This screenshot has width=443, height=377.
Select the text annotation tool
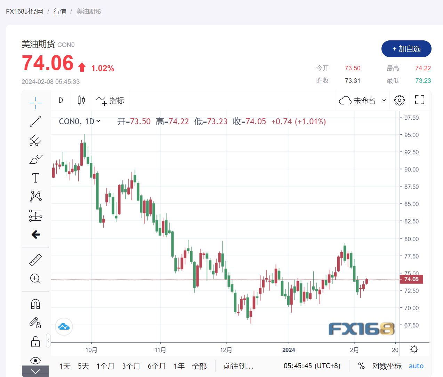[x=35, y=178]
